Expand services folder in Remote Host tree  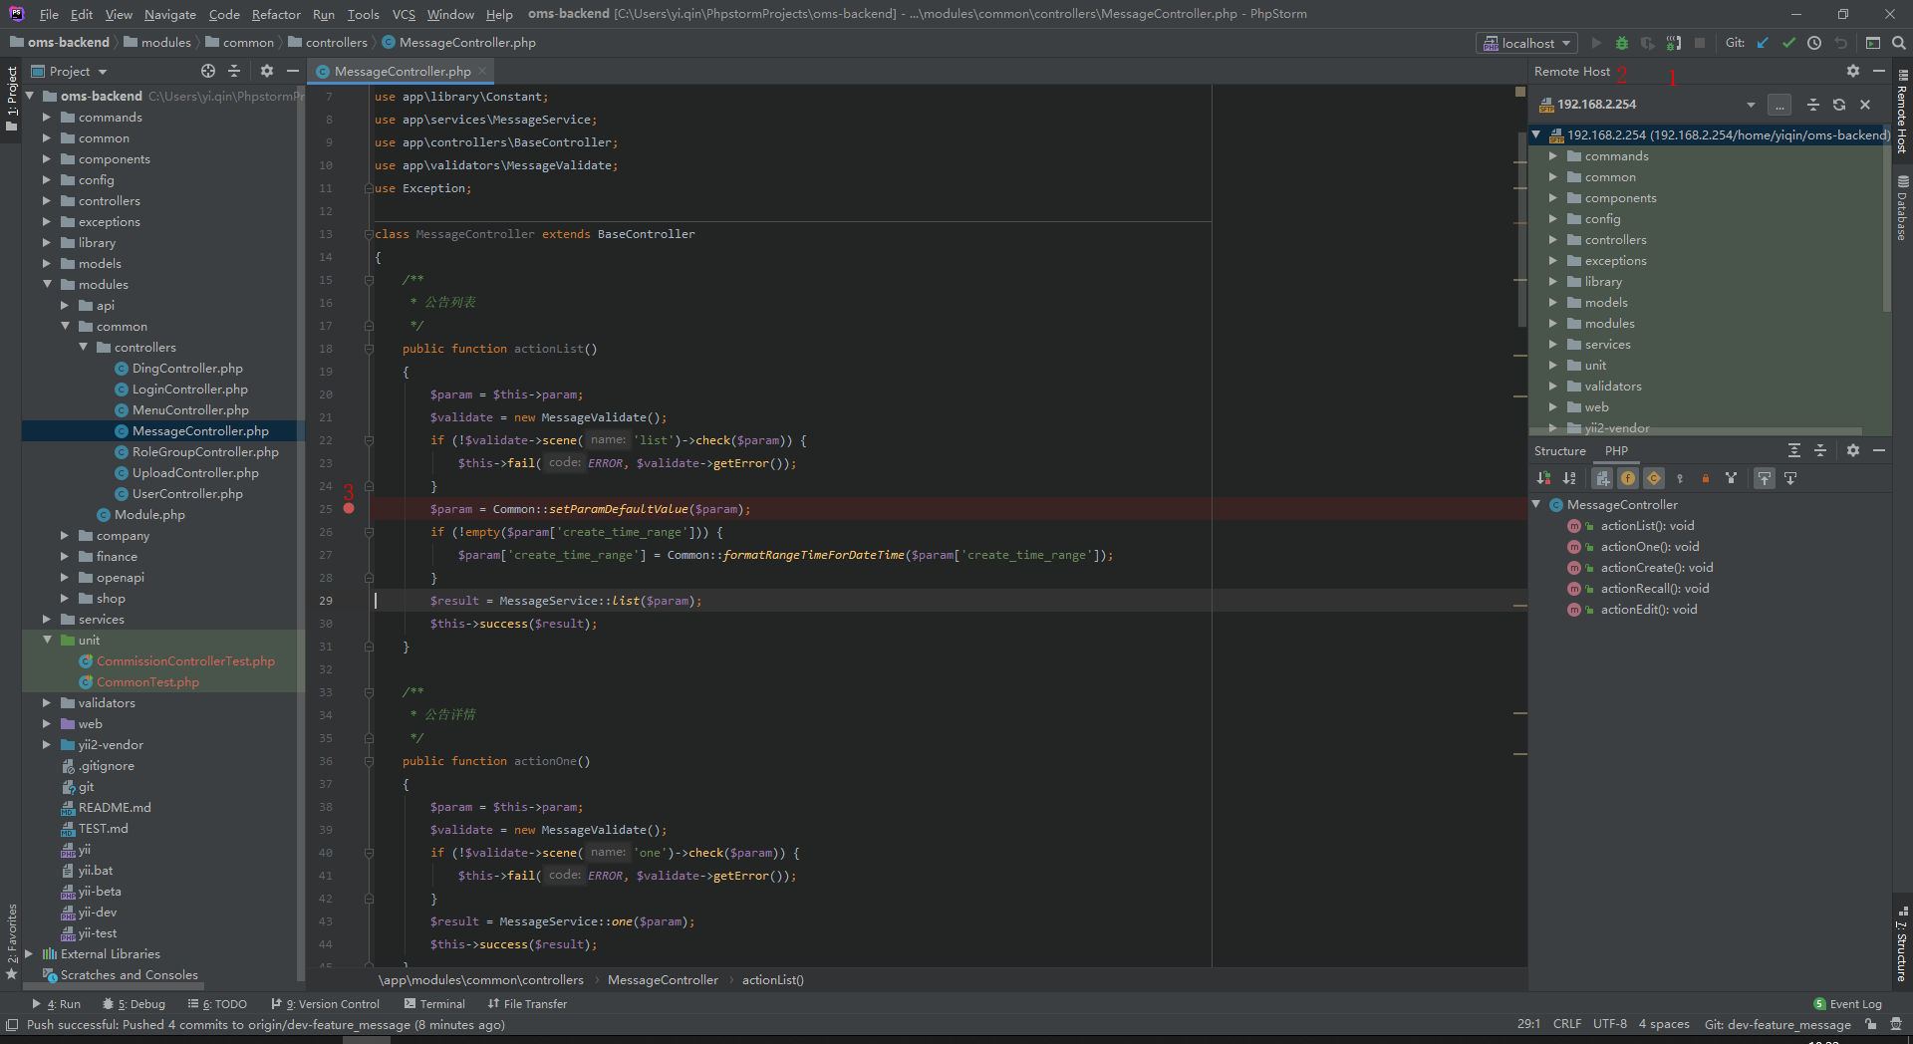point(1552,345)
